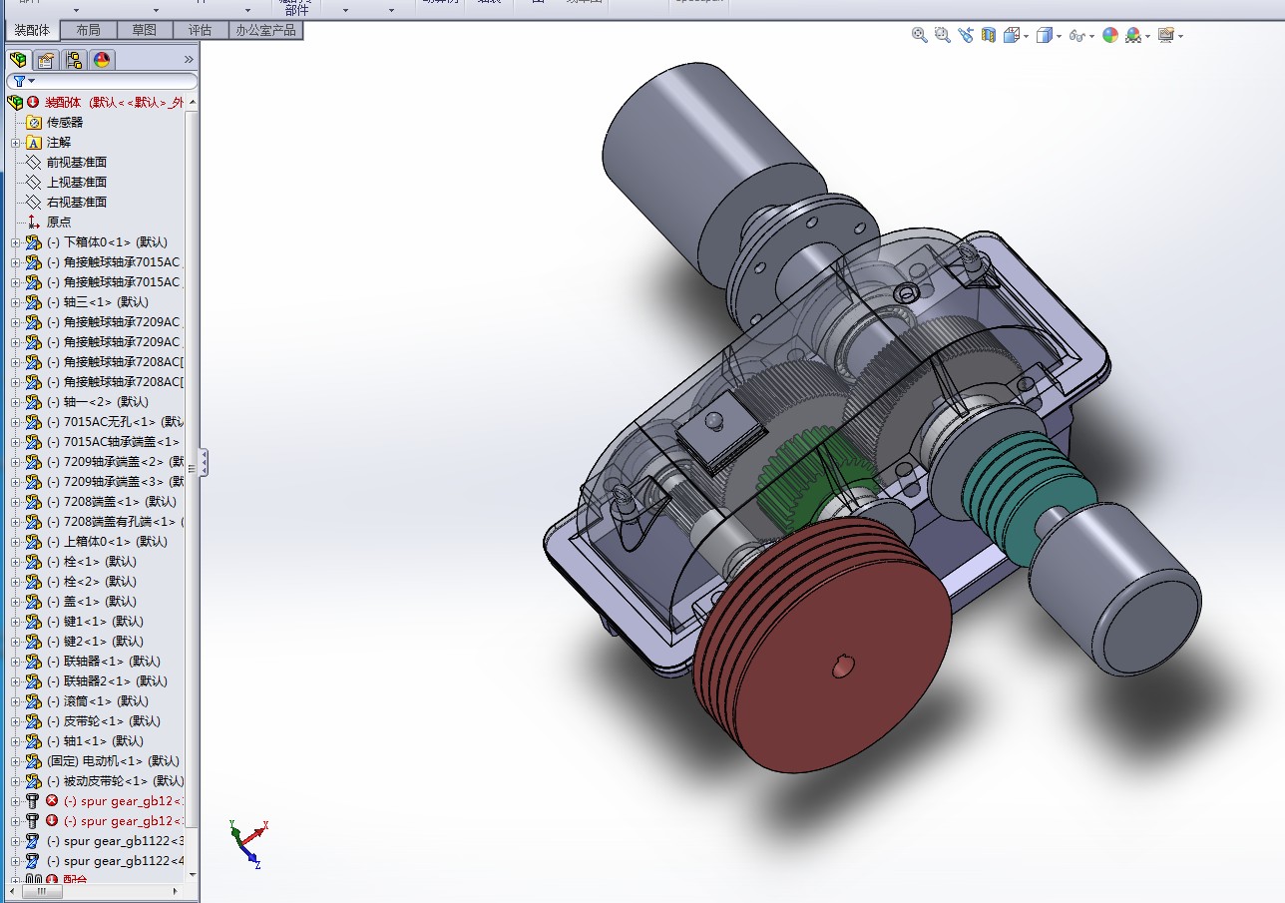
Task: Switch to the PropertyManager tab
Action: coord(45,60)
